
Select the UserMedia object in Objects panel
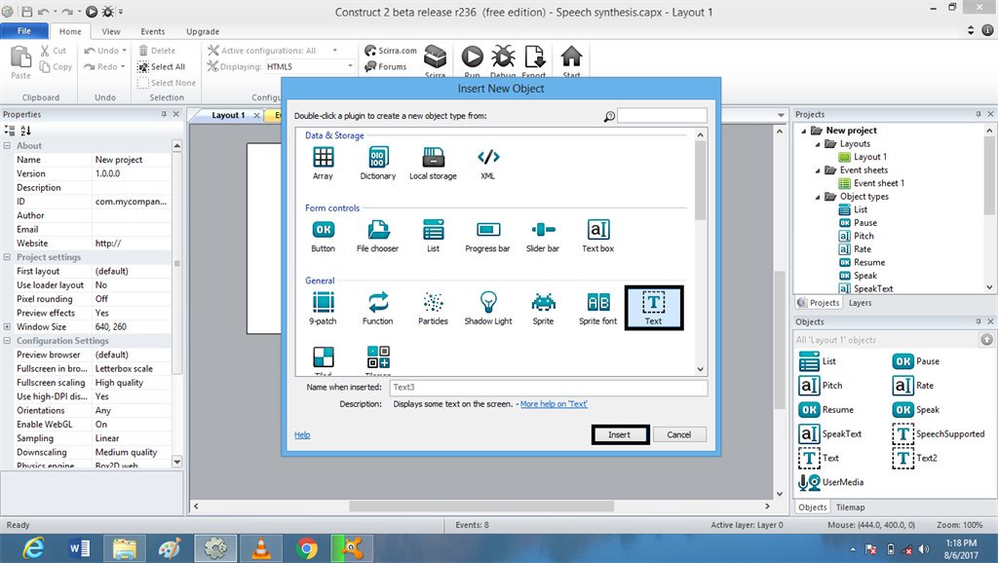point(831,482)
